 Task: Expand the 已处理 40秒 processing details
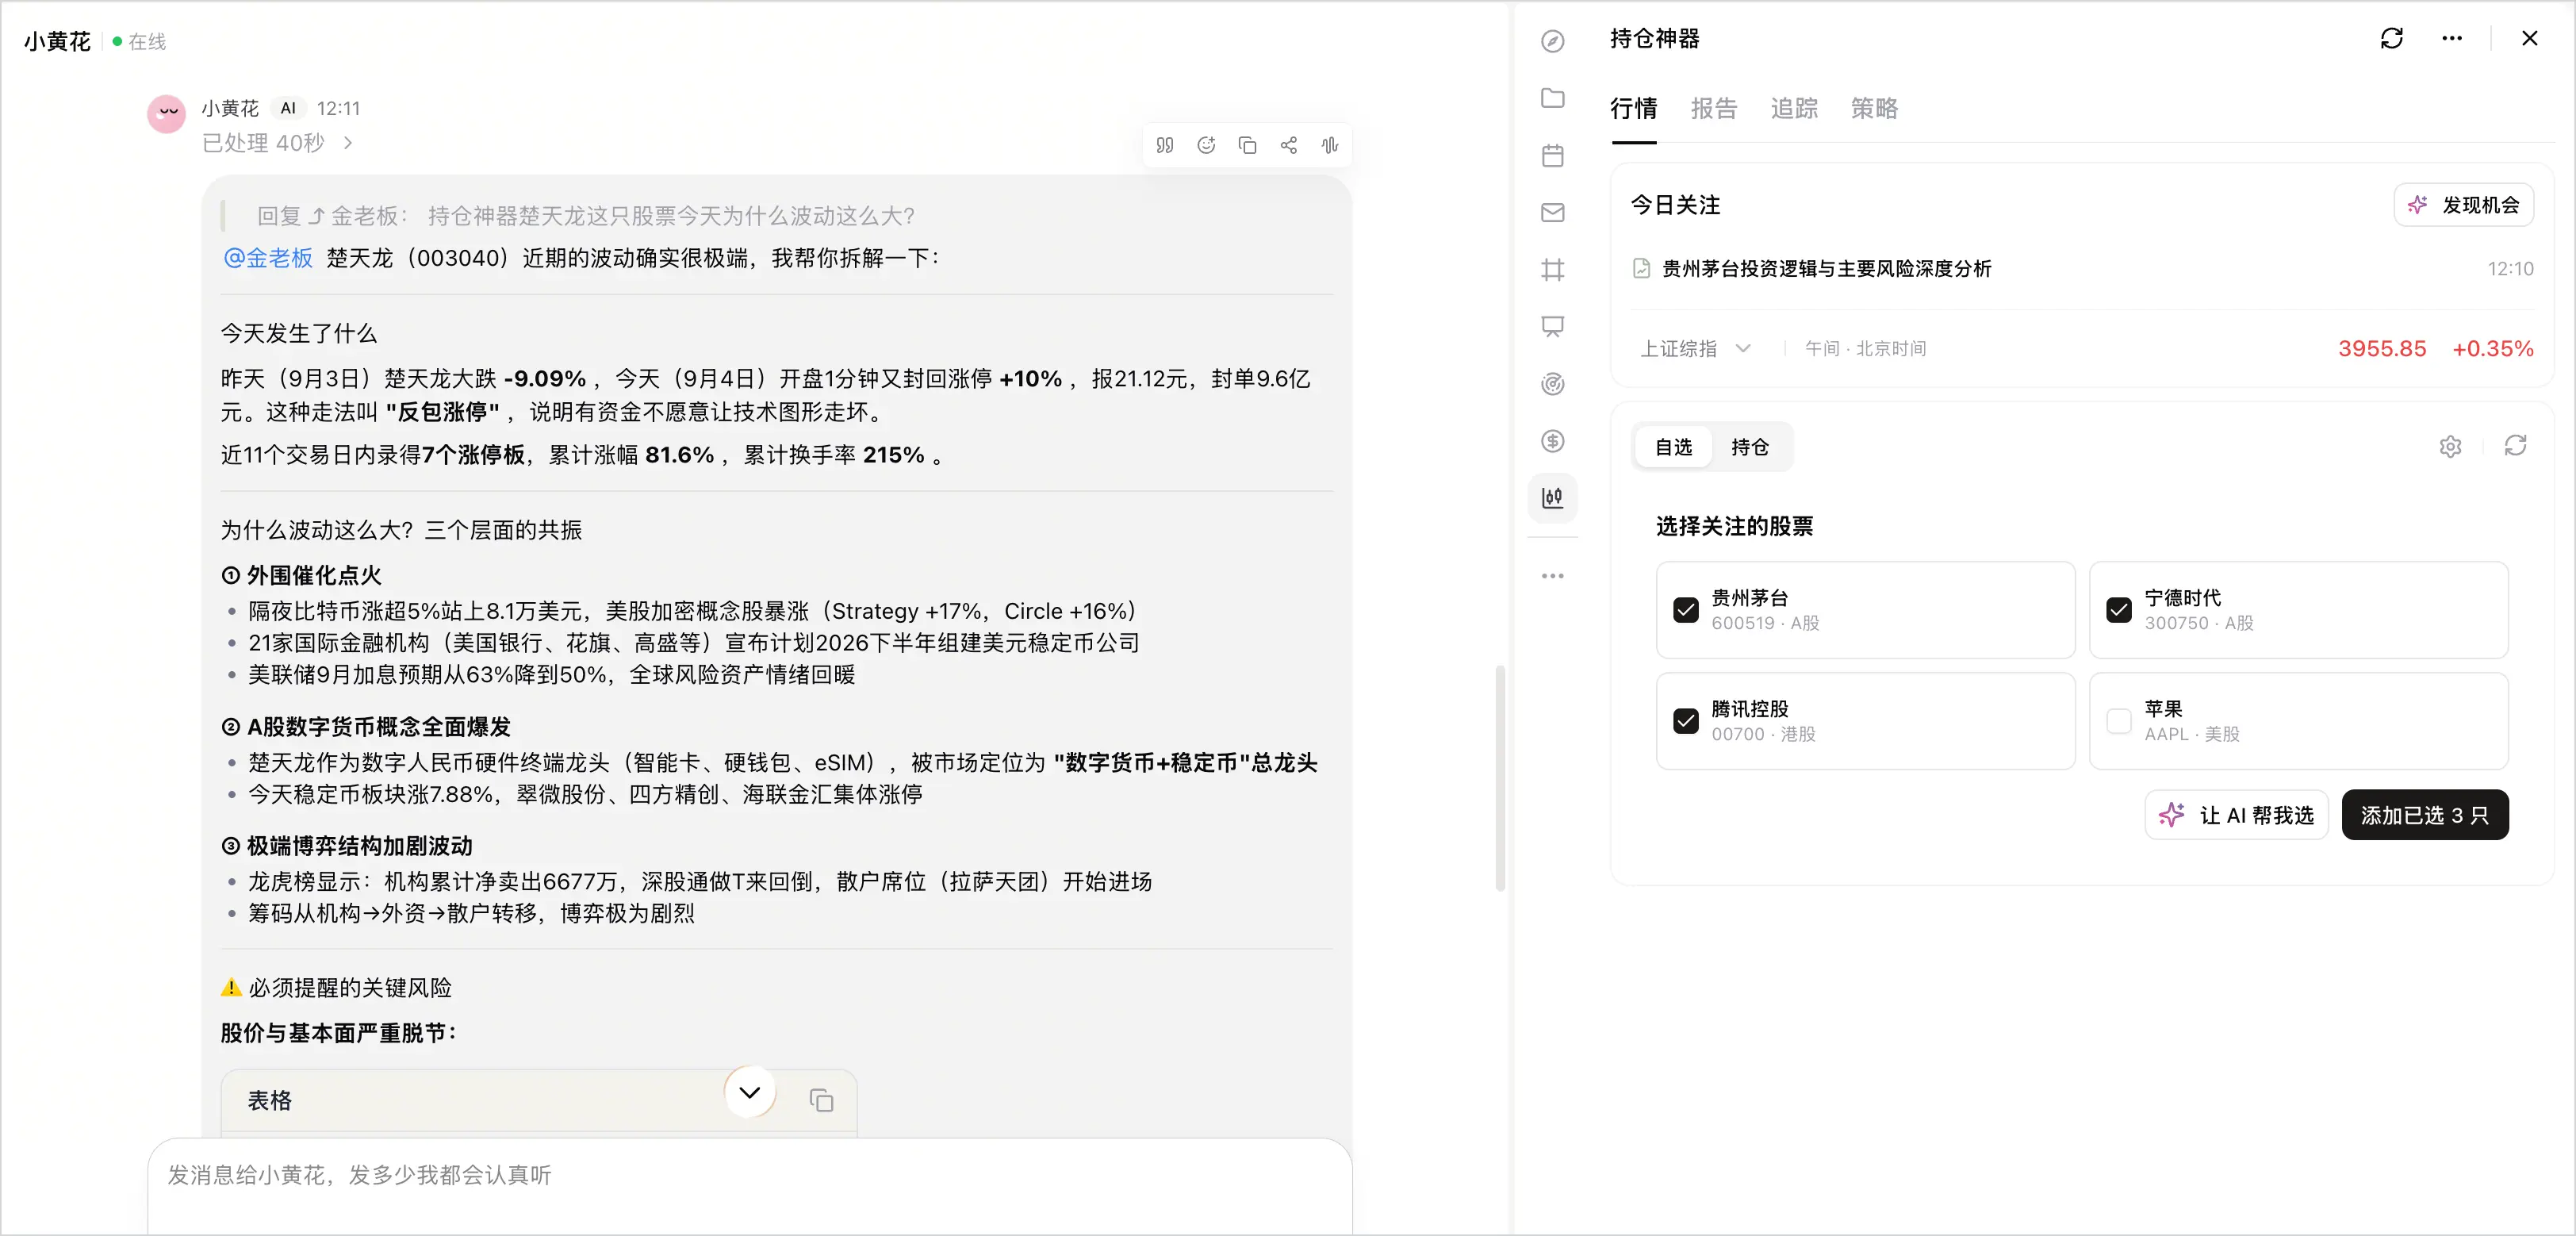278,143
